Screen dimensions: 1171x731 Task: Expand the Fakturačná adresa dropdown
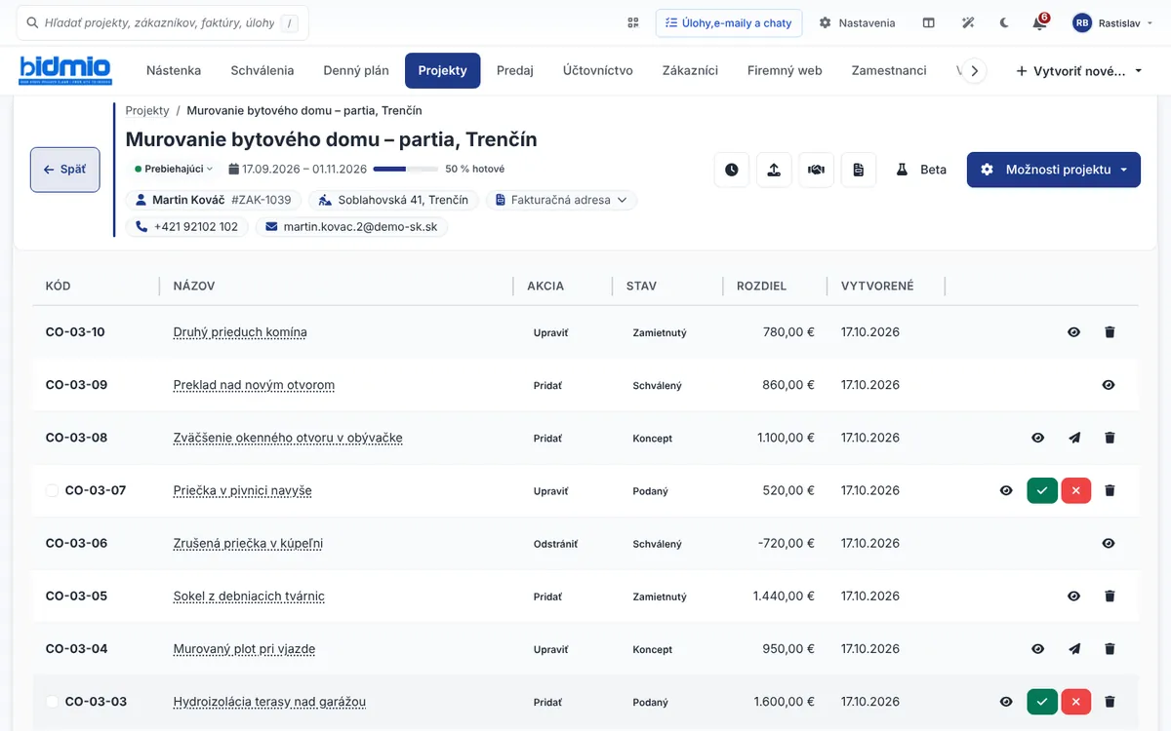(x=561, y=200)
